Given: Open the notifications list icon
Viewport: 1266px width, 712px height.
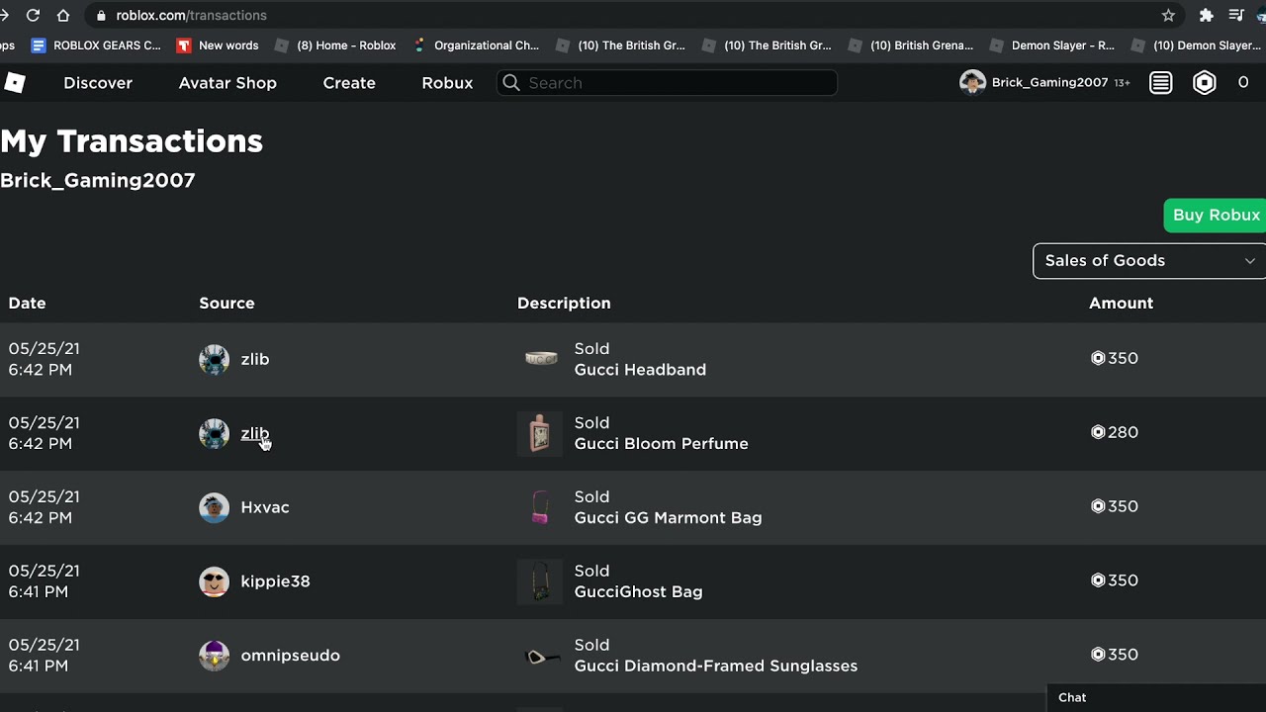Looking at the screenshot, I should point(1160,83).
